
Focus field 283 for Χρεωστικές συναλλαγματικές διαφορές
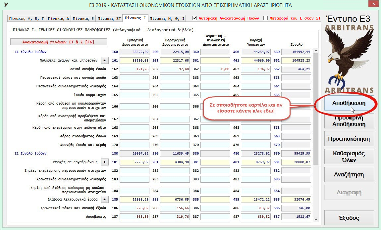(x=175, y=179)
